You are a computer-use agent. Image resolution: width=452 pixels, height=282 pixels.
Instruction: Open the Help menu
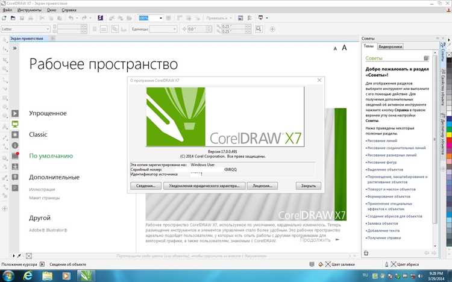(69, 10)
